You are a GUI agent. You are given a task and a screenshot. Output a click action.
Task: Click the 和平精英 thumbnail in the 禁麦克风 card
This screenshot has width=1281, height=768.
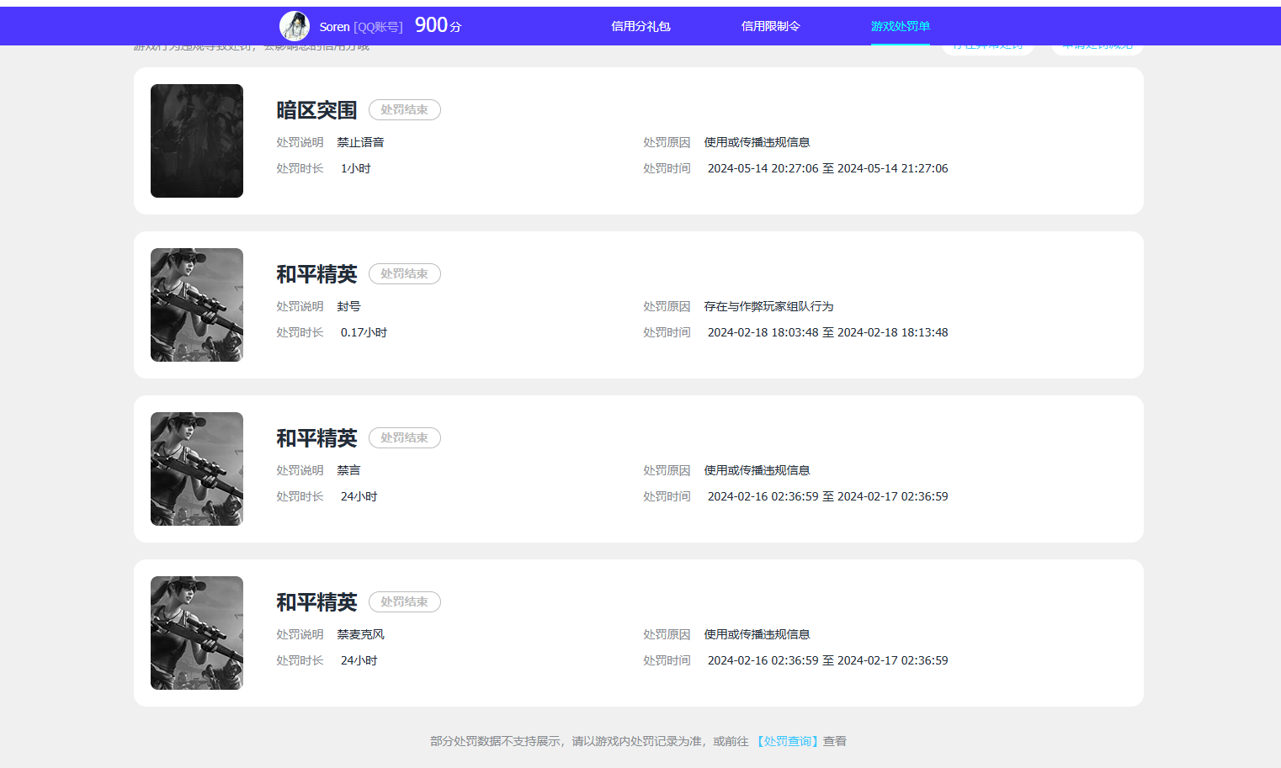(x=197, y=633)
